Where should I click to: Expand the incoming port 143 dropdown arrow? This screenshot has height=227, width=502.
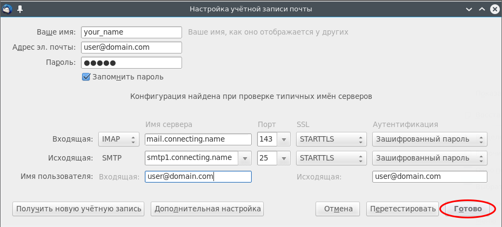(284, 139)
